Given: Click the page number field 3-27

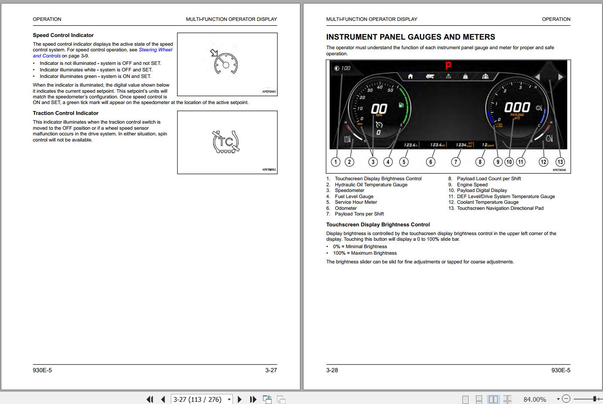Looking at the screenshot, I should (198, 399).
